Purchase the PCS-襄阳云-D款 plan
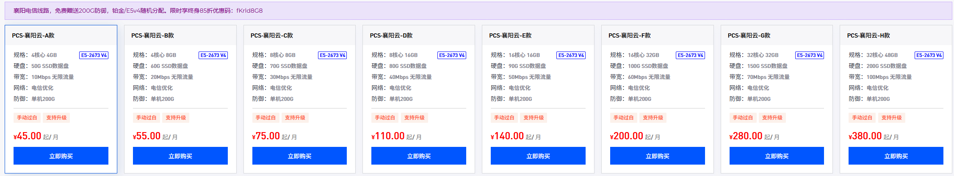This screenshot has width=954, height=176. [x=419, y=156]
